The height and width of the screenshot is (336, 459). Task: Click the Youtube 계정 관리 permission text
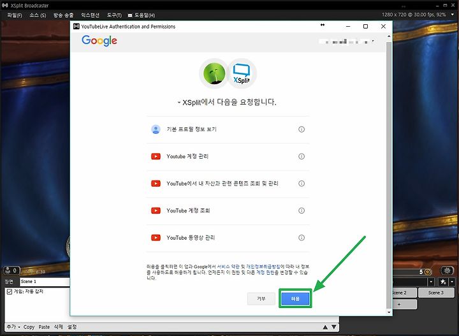[x=187, y=156]
